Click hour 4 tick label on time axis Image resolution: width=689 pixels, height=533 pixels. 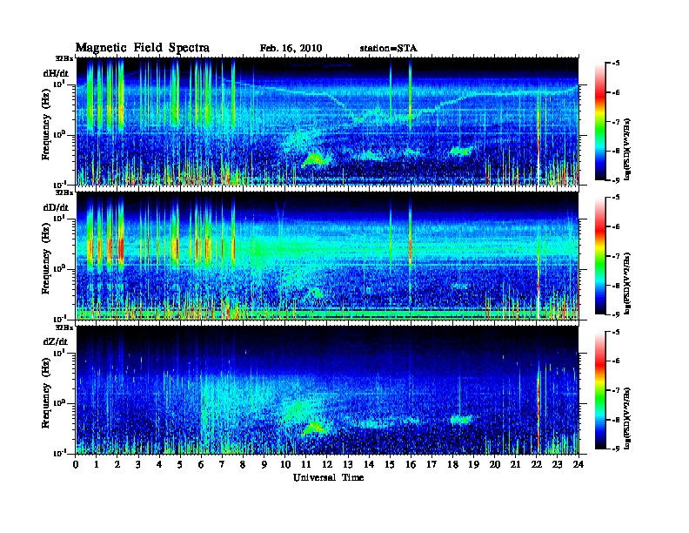point(159,464)
